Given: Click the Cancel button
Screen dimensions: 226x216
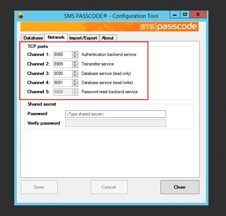Looking at the screenshot, I should point(109,187).
